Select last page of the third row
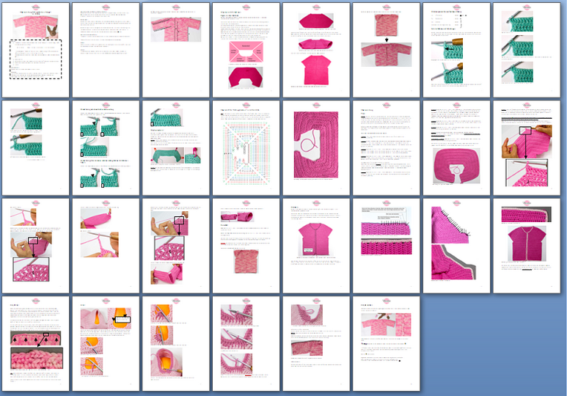 click(527, 246)
